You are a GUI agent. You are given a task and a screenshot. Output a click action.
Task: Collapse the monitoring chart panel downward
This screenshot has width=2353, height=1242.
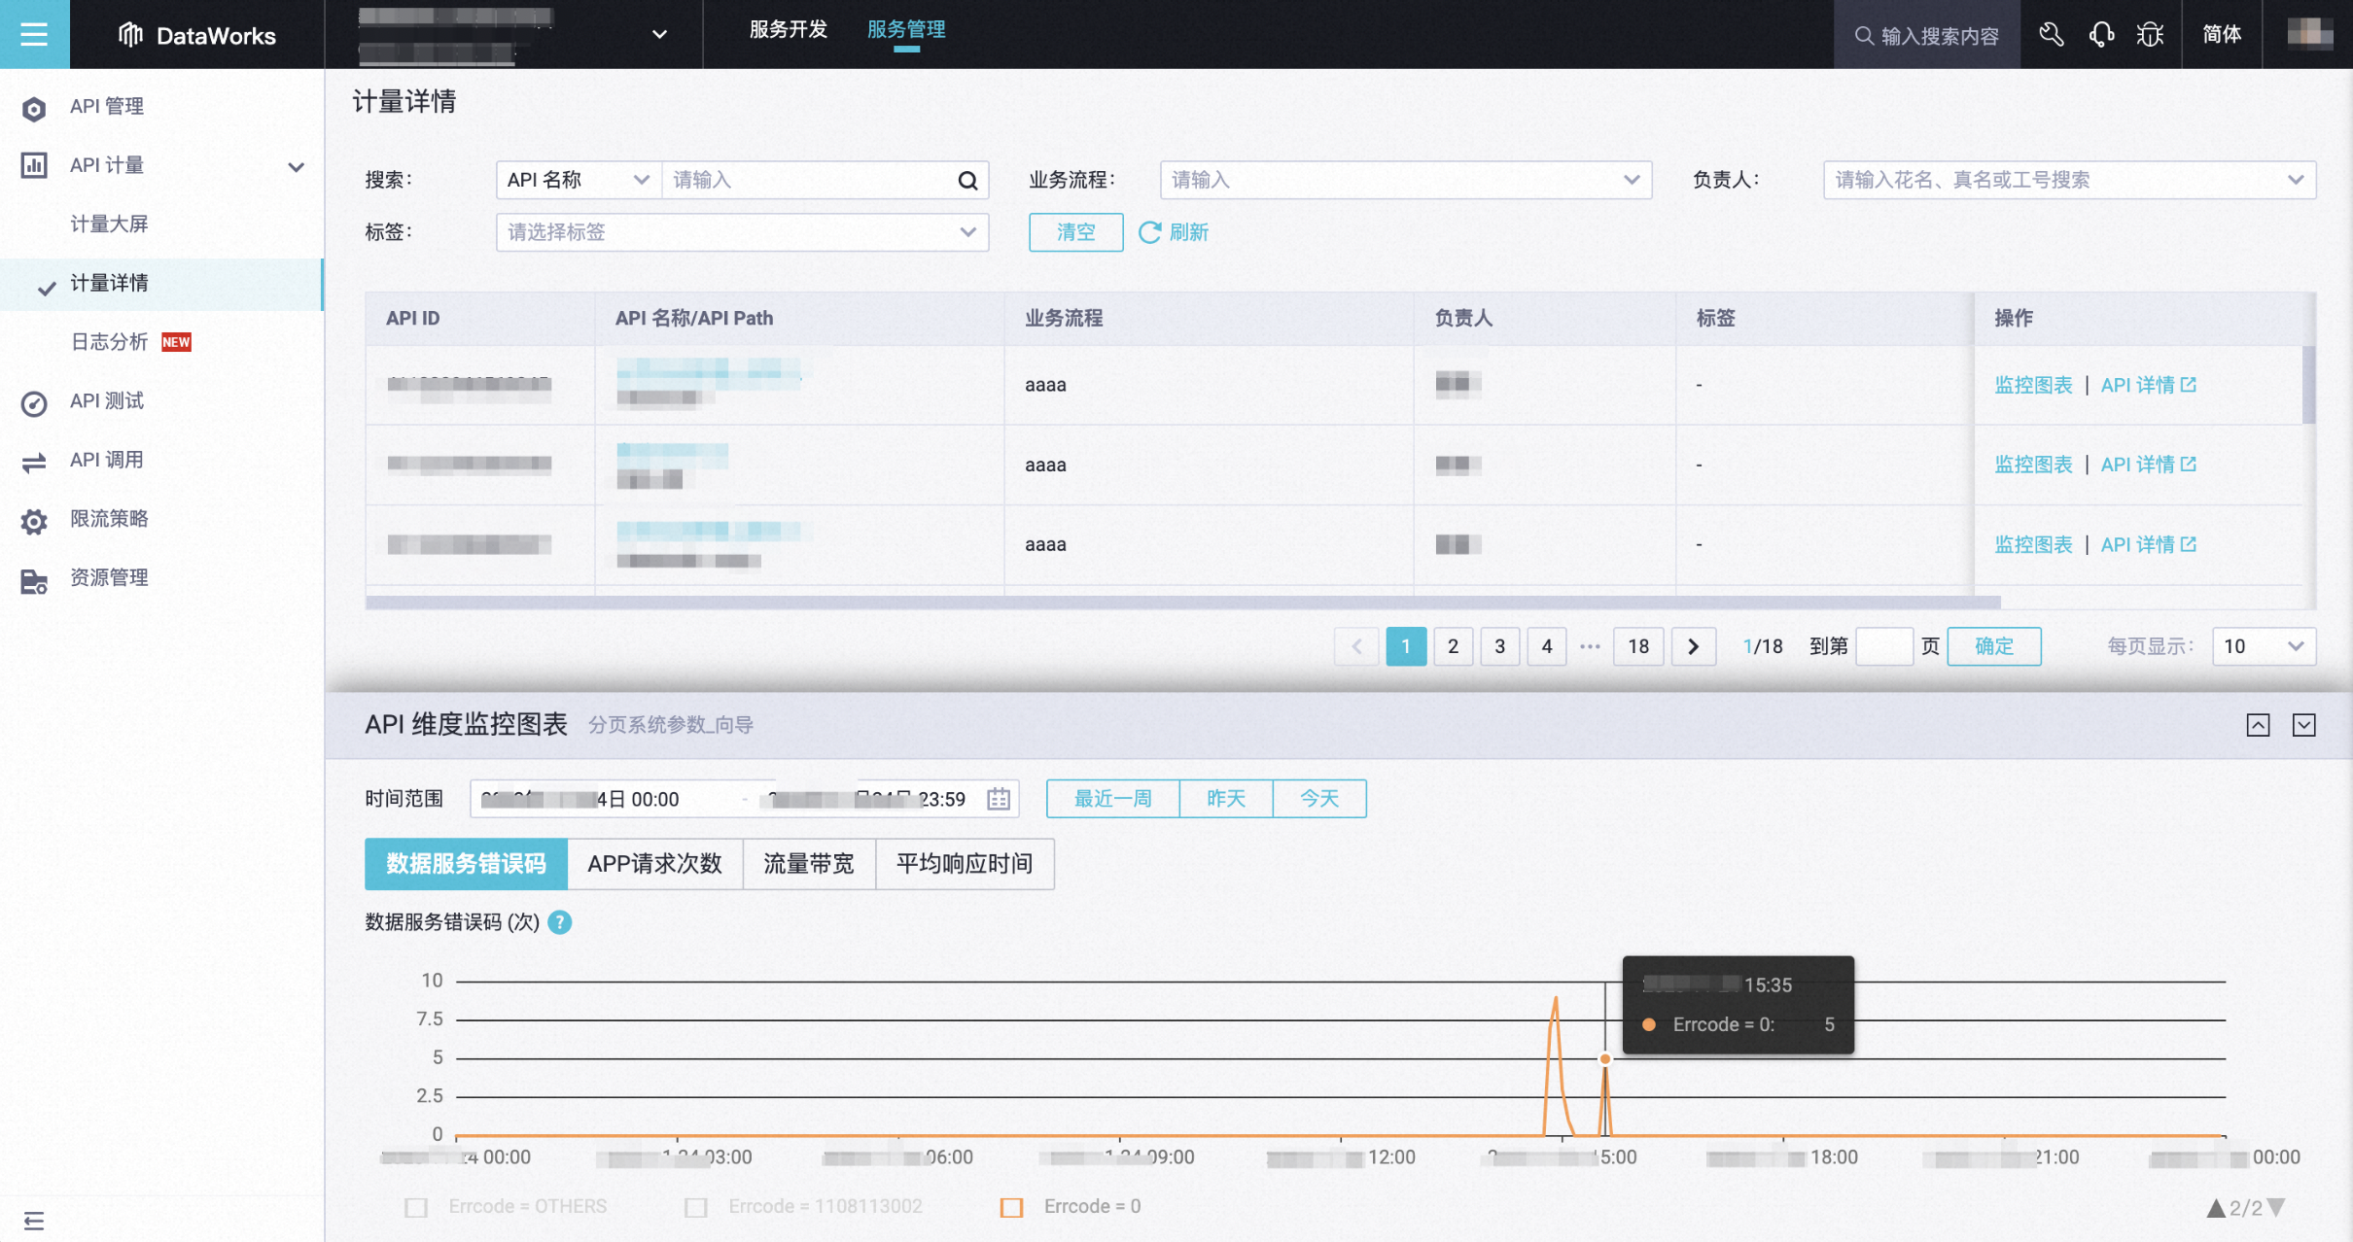point(2303,725)
